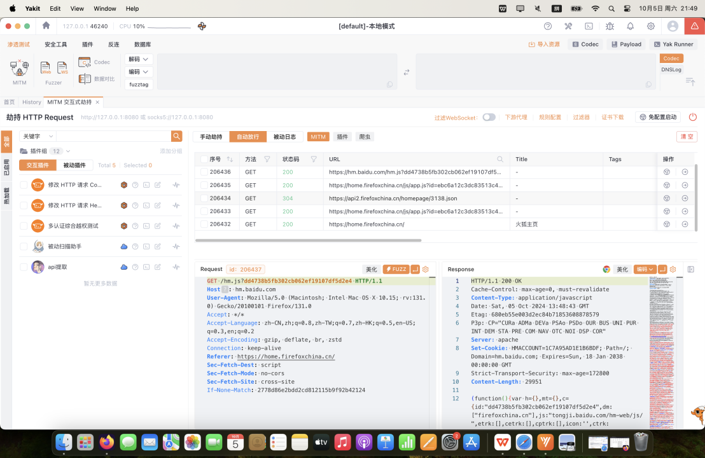The image size is (705, 458).
Task: Expand the 解码 dropdown
Action: (139, 59)
